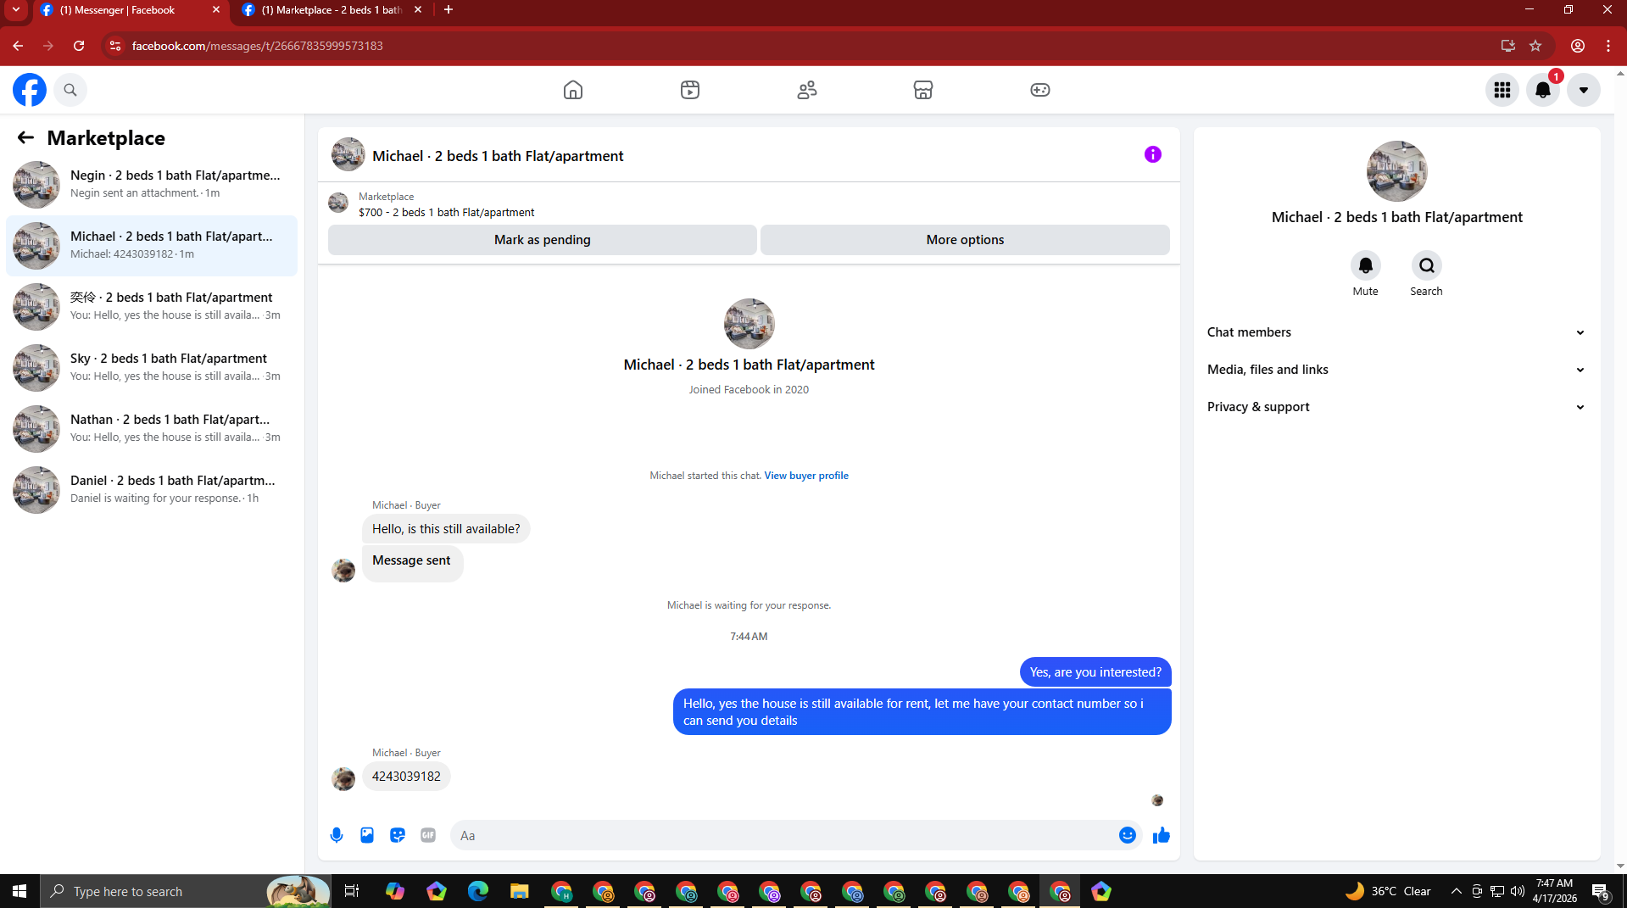Image resolution: width=1627 pixels, height=908 pixels.
Task: Select the 'Message sent' bubble
Action: pos(412,563)
